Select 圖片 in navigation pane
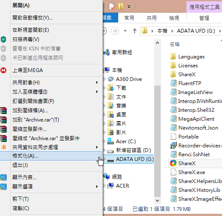 121,124
